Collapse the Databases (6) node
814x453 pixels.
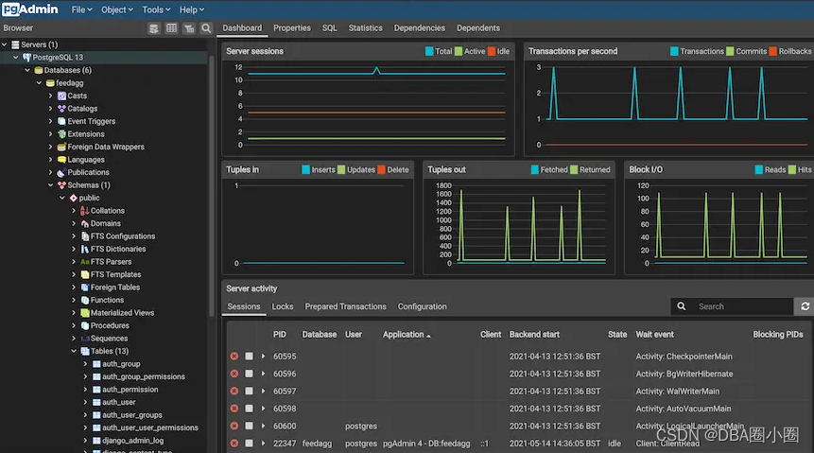[x=27, y=70]
